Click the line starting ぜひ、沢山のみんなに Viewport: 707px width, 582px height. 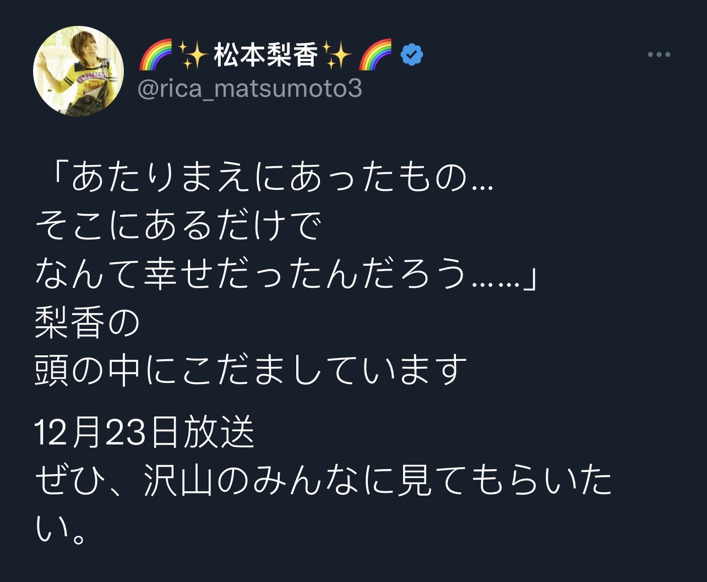[323, 480]
